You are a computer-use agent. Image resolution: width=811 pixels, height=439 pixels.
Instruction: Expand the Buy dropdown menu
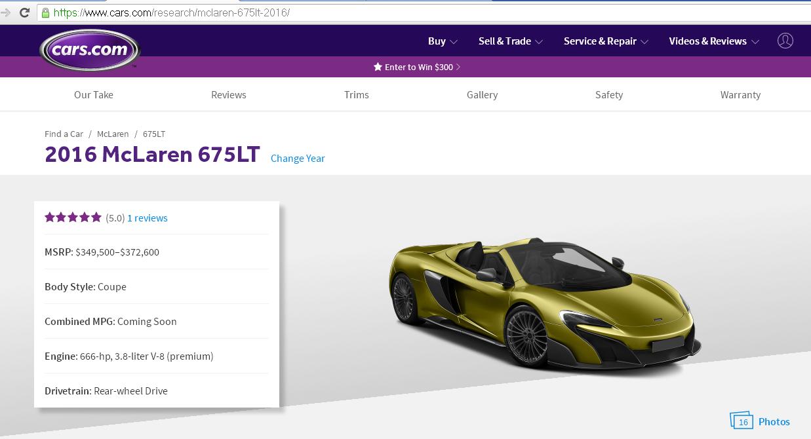pyautogui.click(x=443, y=41)
